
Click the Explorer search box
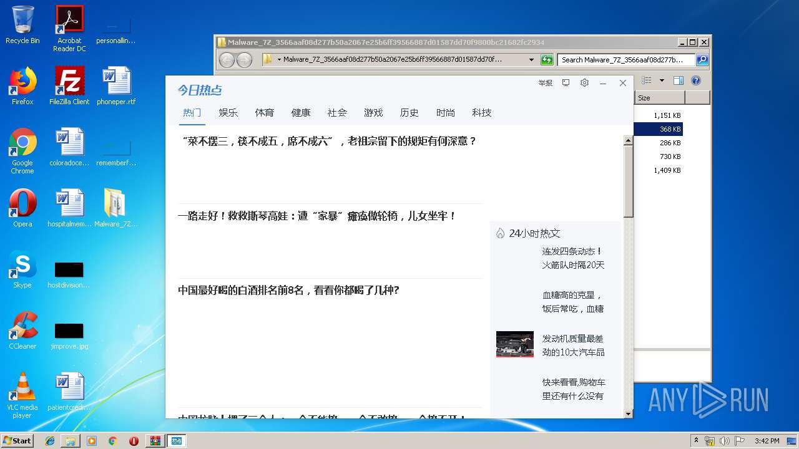(626, 60)
